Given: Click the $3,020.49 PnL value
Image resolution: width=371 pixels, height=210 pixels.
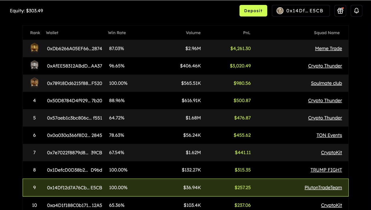Looking at the screenshot, I should (x=240, y=66).
